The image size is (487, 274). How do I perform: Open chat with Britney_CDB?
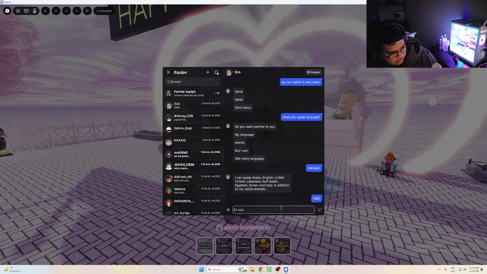193,117
